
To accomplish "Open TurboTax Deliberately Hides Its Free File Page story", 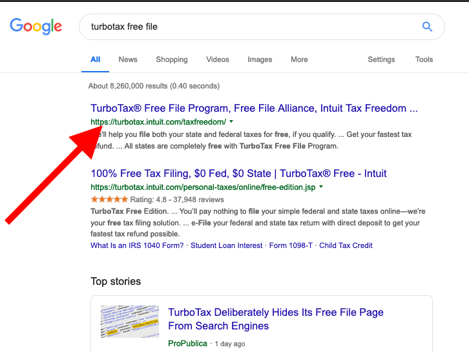I will [275, 319].
